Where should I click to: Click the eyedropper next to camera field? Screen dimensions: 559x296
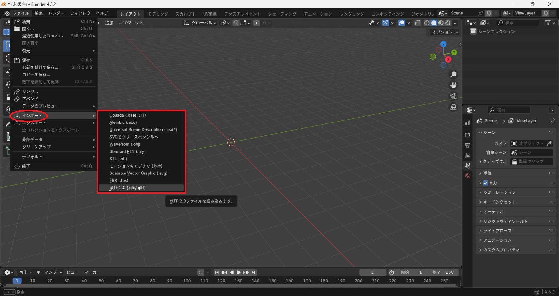pos(549,143)
